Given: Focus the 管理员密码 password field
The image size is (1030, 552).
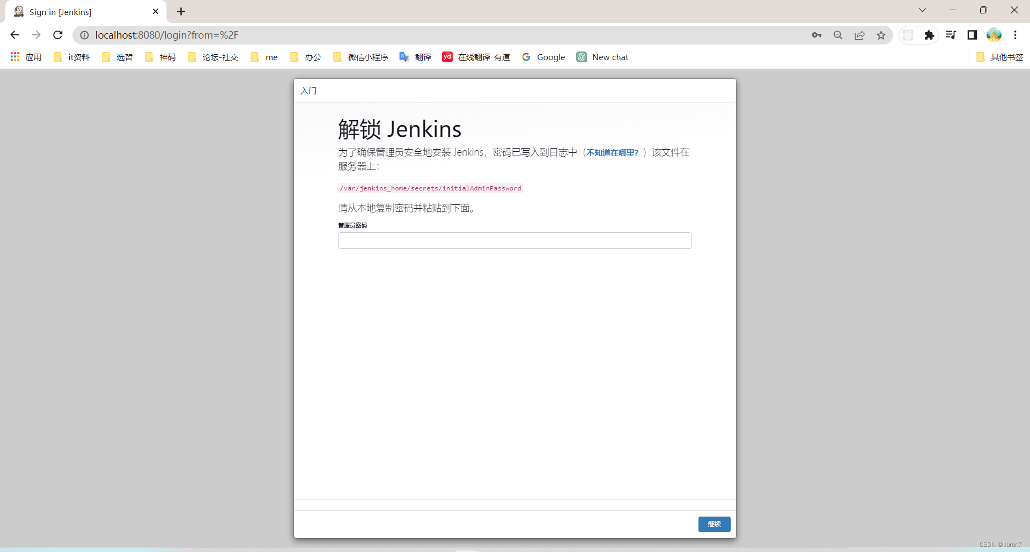Looking at the screenshot, I should coord(514,240).
